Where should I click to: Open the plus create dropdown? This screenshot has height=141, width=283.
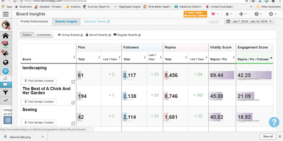tap(243, 14)
